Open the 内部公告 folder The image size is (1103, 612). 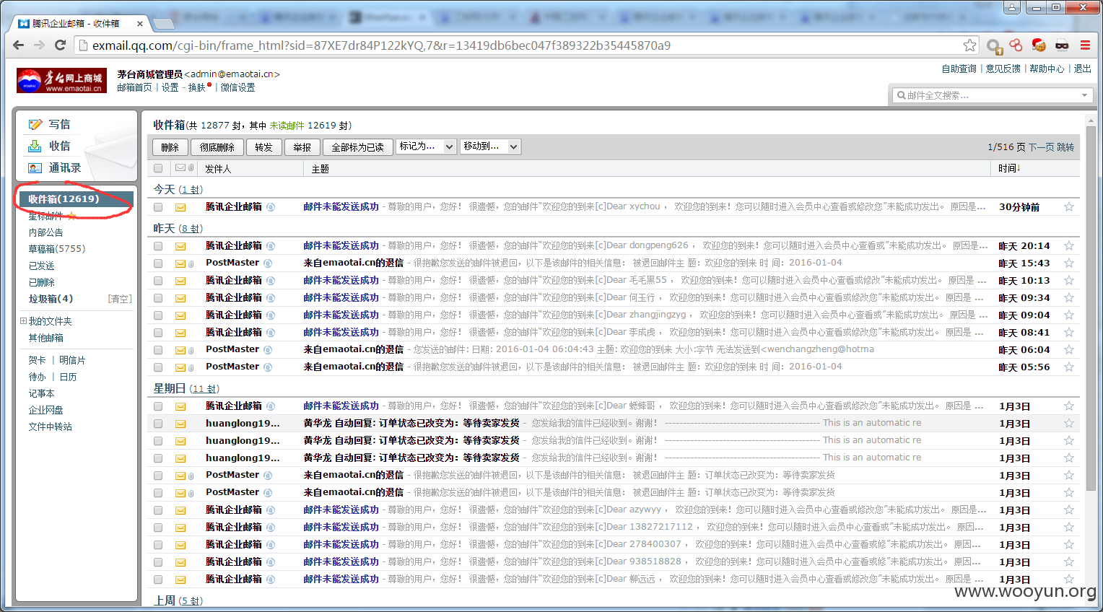point(46,232)
